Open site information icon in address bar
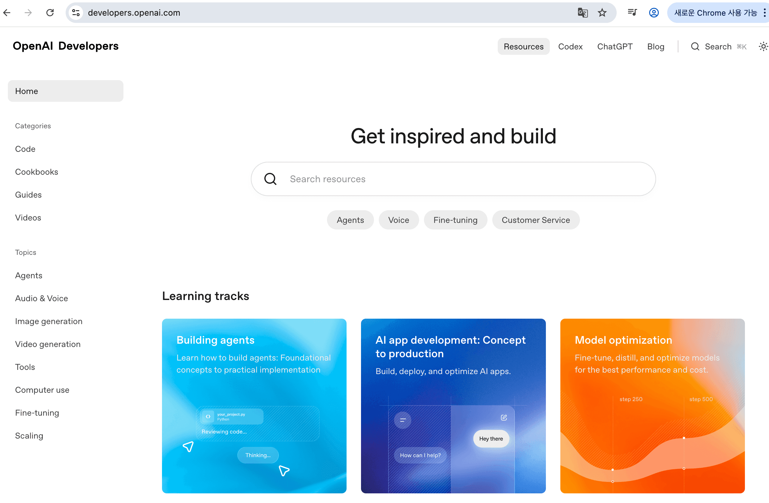Screen dimensions: 769x503 (76, 13)
